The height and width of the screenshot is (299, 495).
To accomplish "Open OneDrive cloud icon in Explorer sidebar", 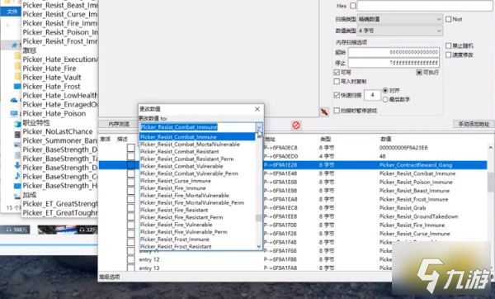I will pos(14,100).
